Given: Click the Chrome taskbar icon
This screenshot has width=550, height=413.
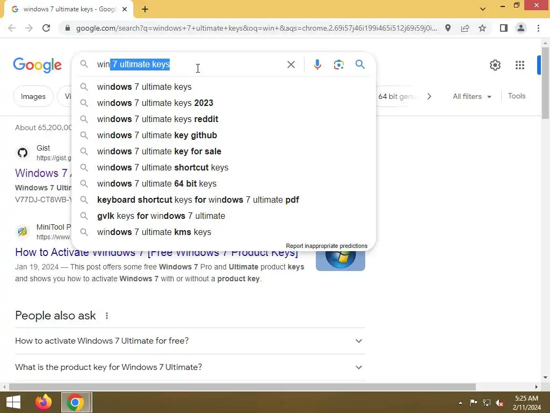Looking at the screenshot, I should coord(75,402).
